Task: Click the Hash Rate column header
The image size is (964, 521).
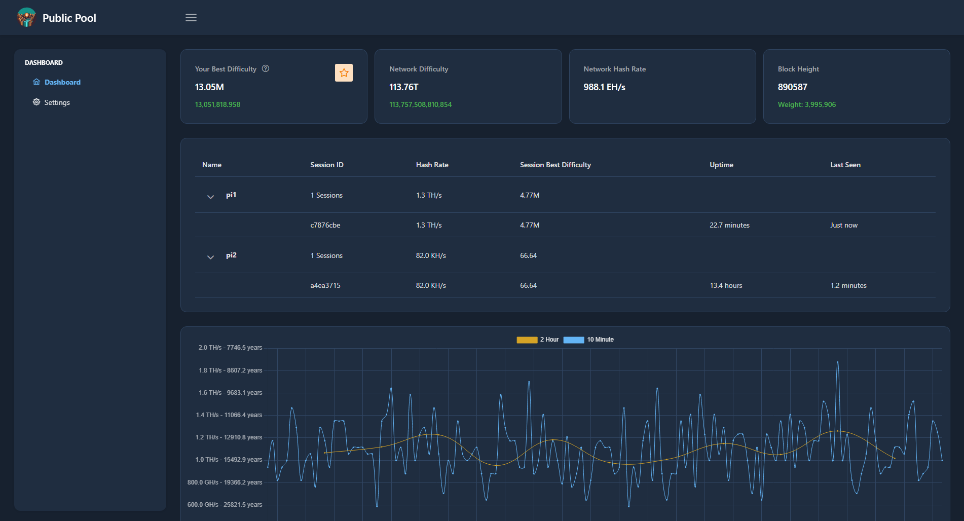Action: pos(432,165)
